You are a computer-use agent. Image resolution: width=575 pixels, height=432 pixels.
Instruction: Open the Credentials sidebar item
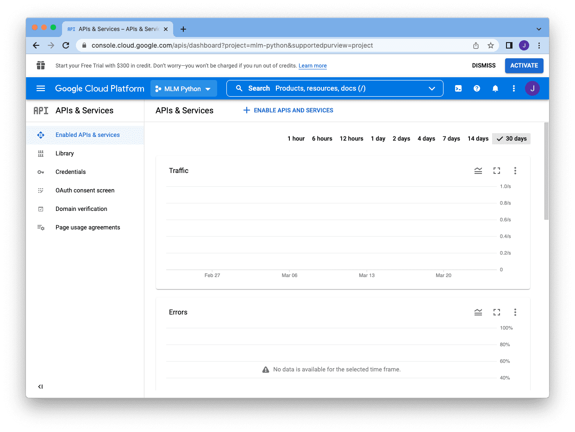pyautogui.click(x=85, y=172)
